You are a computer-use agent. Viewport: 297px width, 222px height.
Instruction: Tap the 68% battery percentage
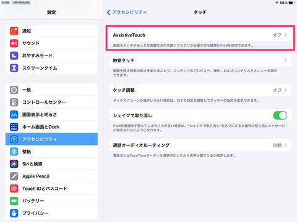pyautogui.click(x=283, y=3)
